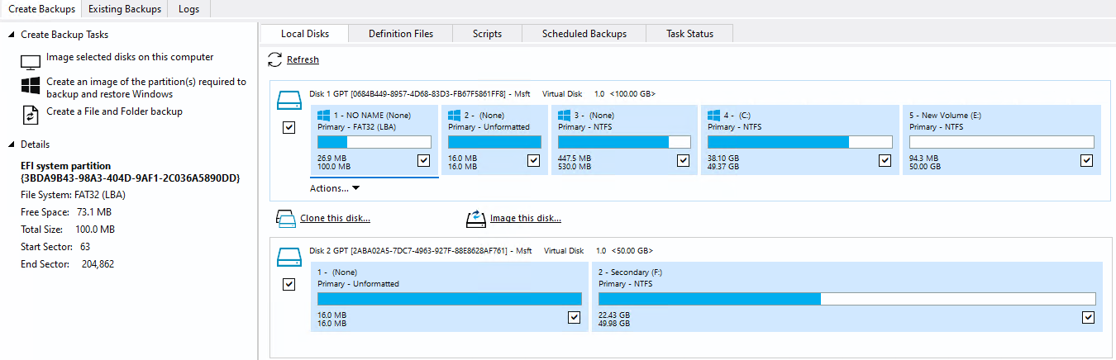
Task: Click the Refresh circular arrows icon
Action: click(274, 59)
